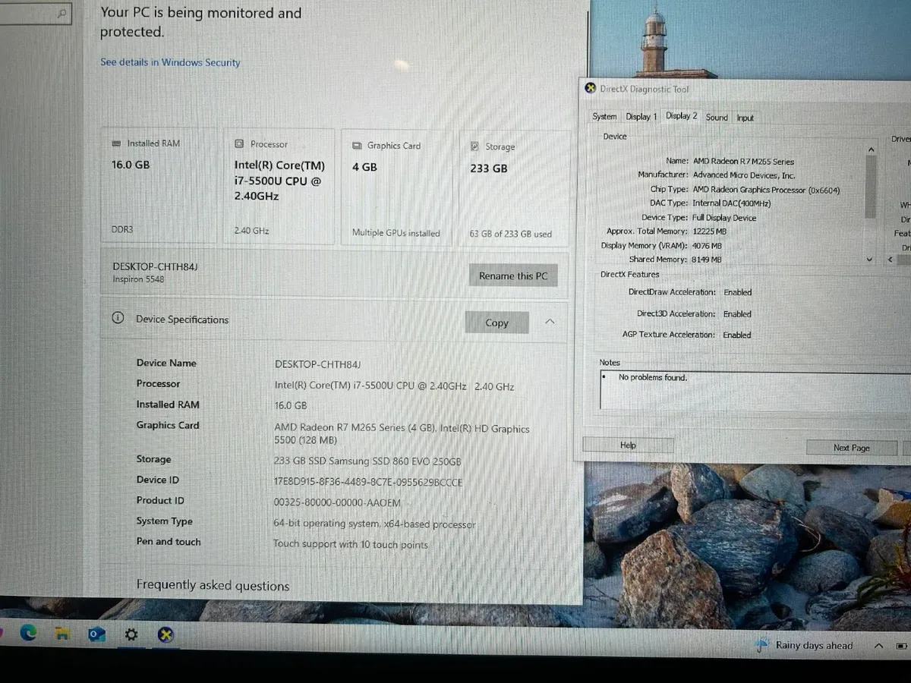The height and width of the screenshot is (683, 911).
Task: Select Shared Memory 8149 MB value
Action: coord(706,260)
